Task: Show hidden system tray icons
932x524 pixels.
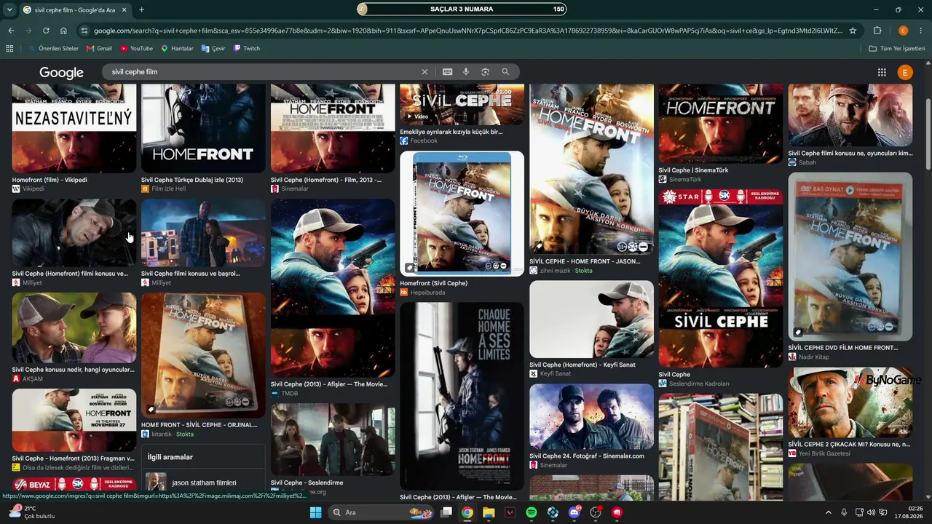Action: [x=828, y=512]
